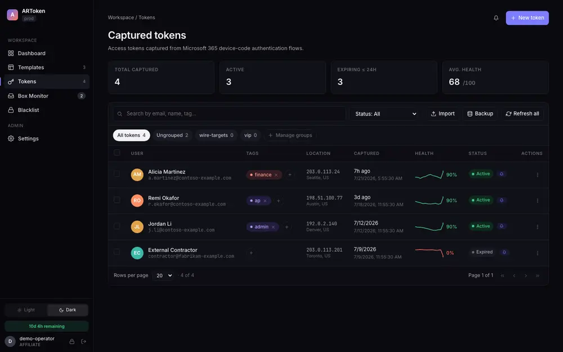Screen dimensions: 563x352
Task: Remove the admin tag from Jordan Li
Action: pos(273,227)
